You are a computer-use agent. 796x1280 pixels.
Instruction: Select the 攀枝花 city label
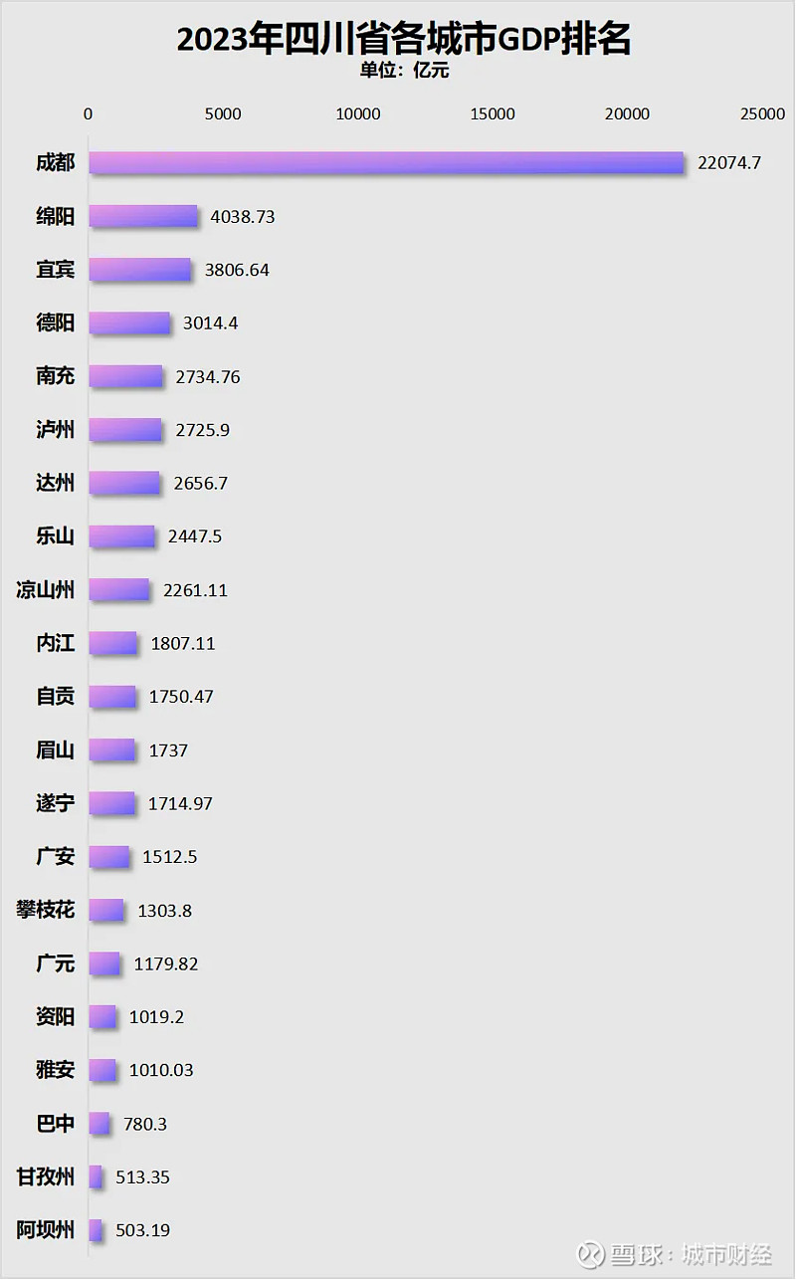point(46,910)
